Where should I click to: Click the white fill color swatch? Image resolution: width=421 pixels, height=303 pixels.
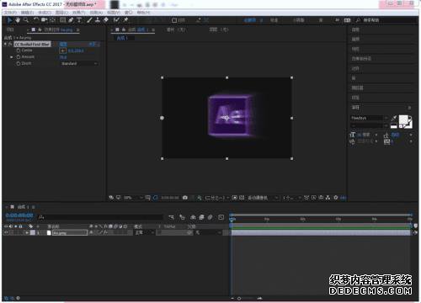(403, 120)
